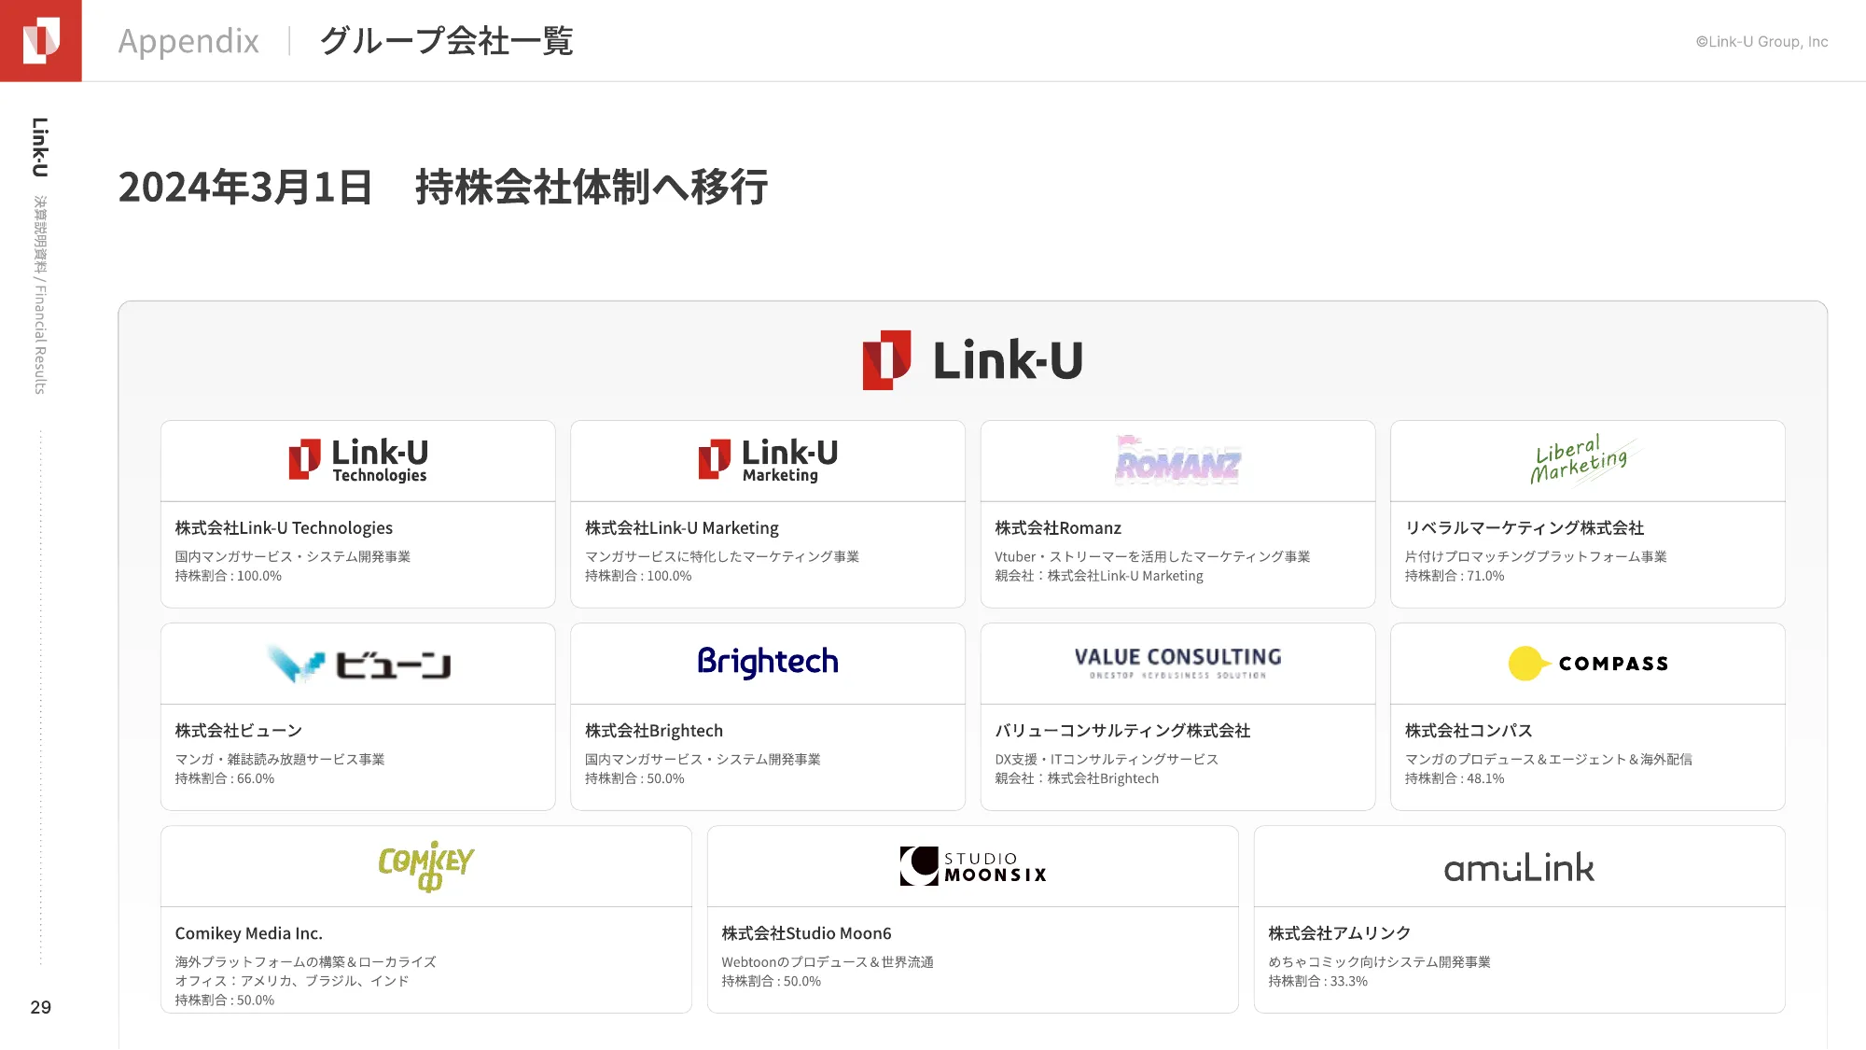Click マンガサービスに特化したマーケティング事業 description
The height and width of the screenshot is (1050, 1866).
click(x=722, y=556)
